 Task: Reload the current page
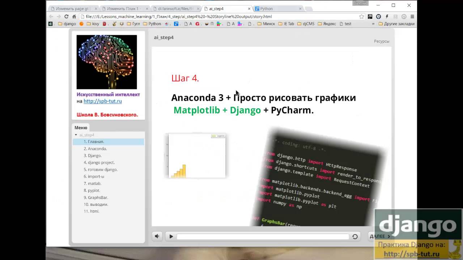click(66, 17)
